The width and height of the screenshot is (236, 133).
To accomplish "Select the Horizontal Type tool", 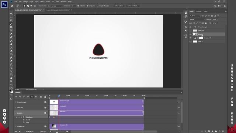I will pyautogui.click(x=11, y=68).
